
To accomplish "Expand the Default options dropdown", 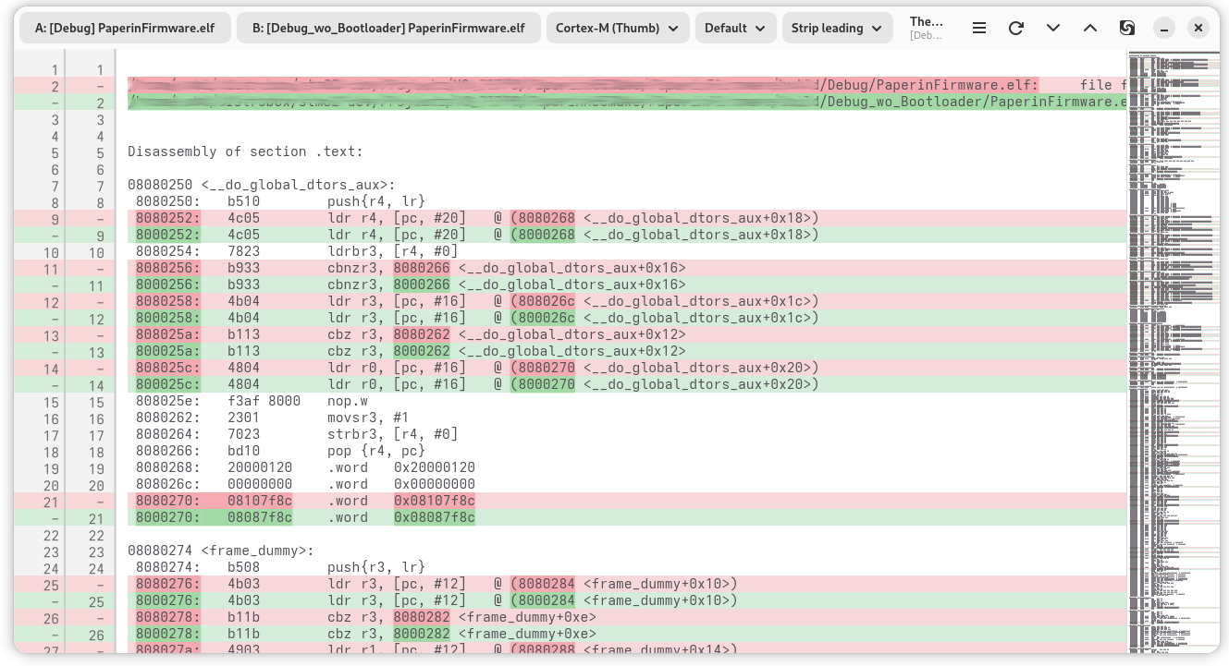I will click(x=735, y=28).
